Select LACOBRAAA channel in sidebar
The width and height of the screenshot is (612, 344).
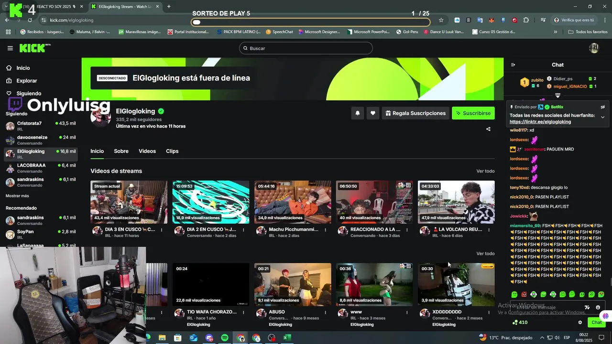(x=40, y=168)
